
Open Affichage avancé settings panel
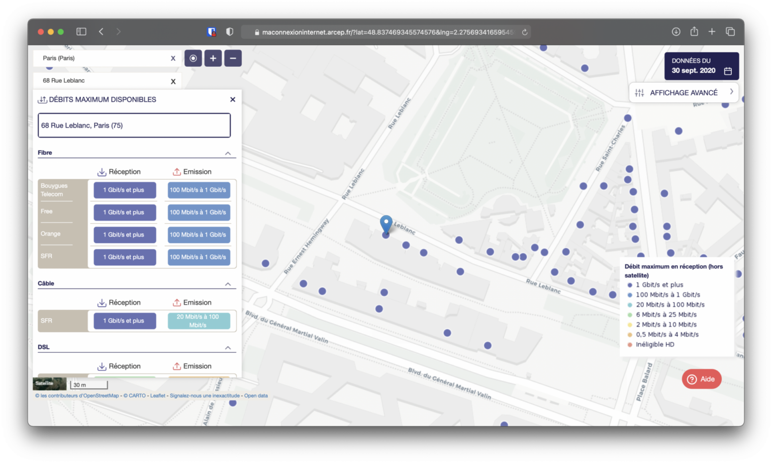pos(684,92)
